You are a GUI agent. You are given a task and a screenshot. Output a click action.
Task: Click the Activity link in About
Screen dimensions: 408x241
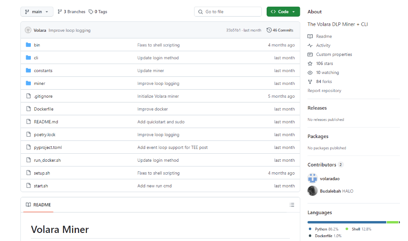pos(319,45)
